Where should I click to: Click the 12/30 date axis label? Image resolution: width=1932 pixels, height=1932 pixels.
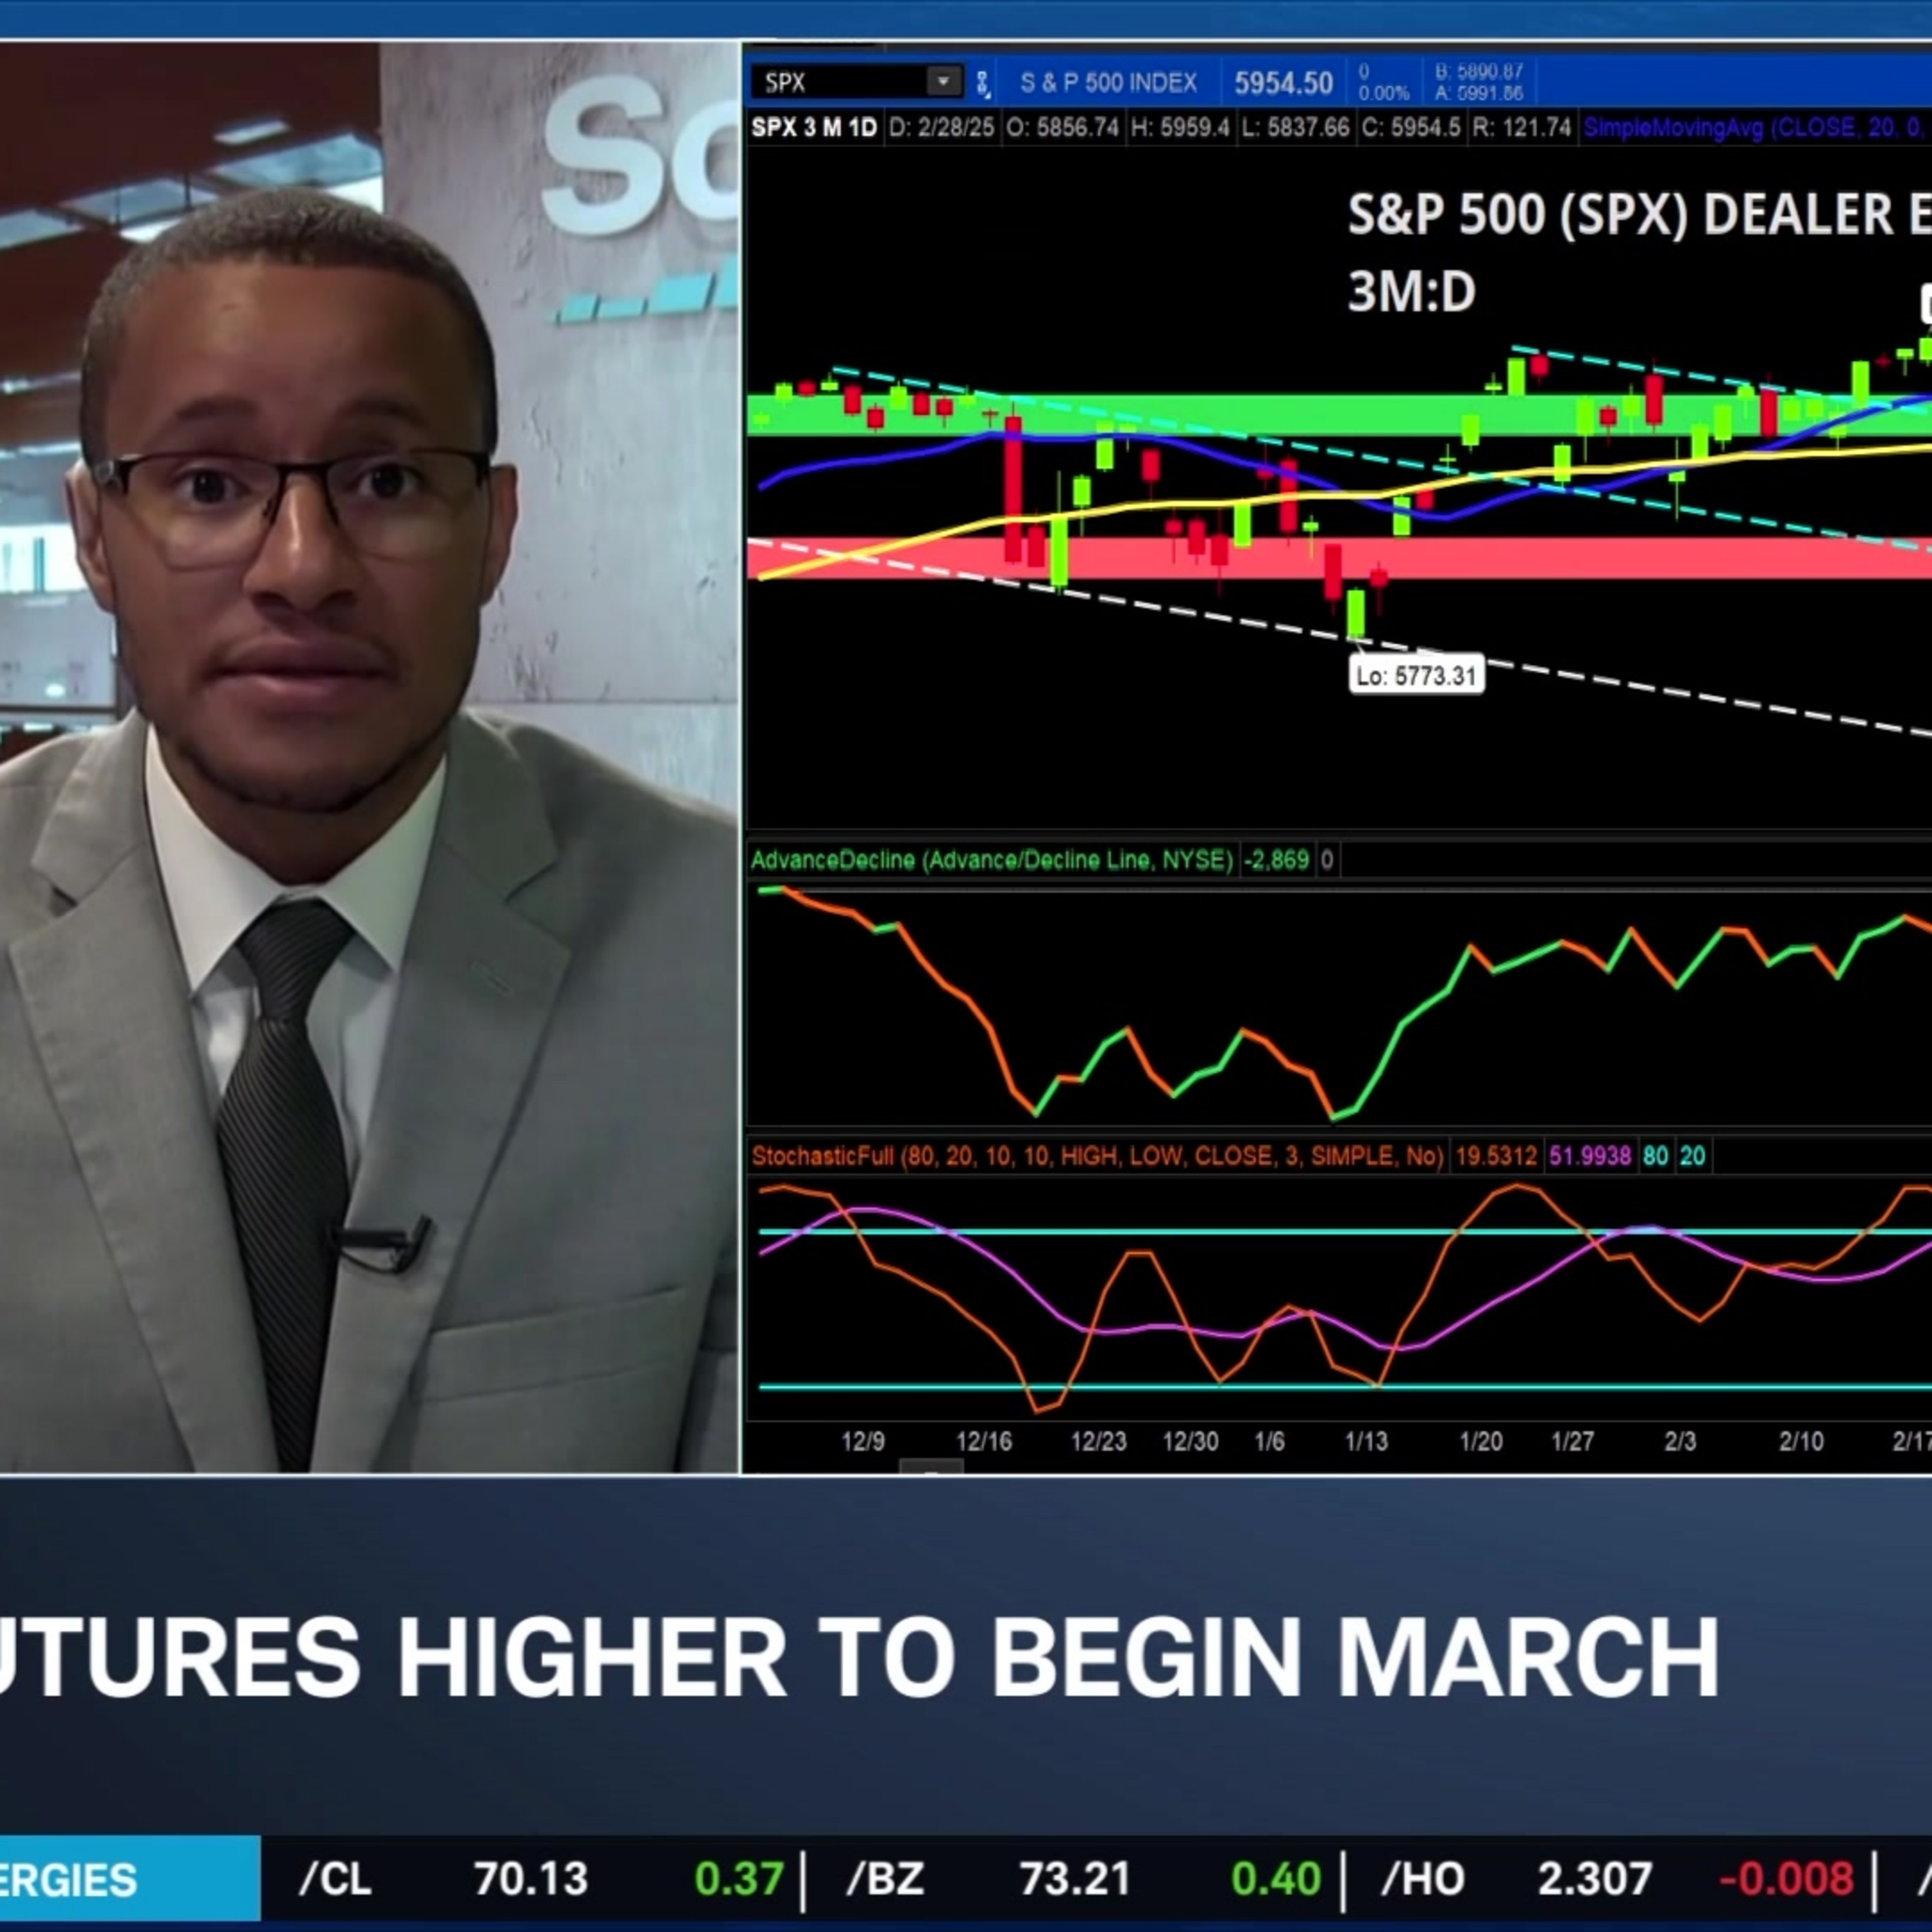1190,1441
